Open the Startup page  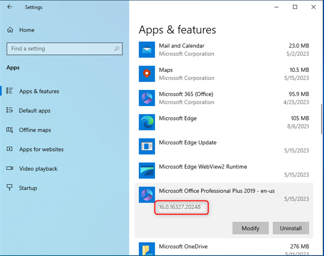point(28,188)
